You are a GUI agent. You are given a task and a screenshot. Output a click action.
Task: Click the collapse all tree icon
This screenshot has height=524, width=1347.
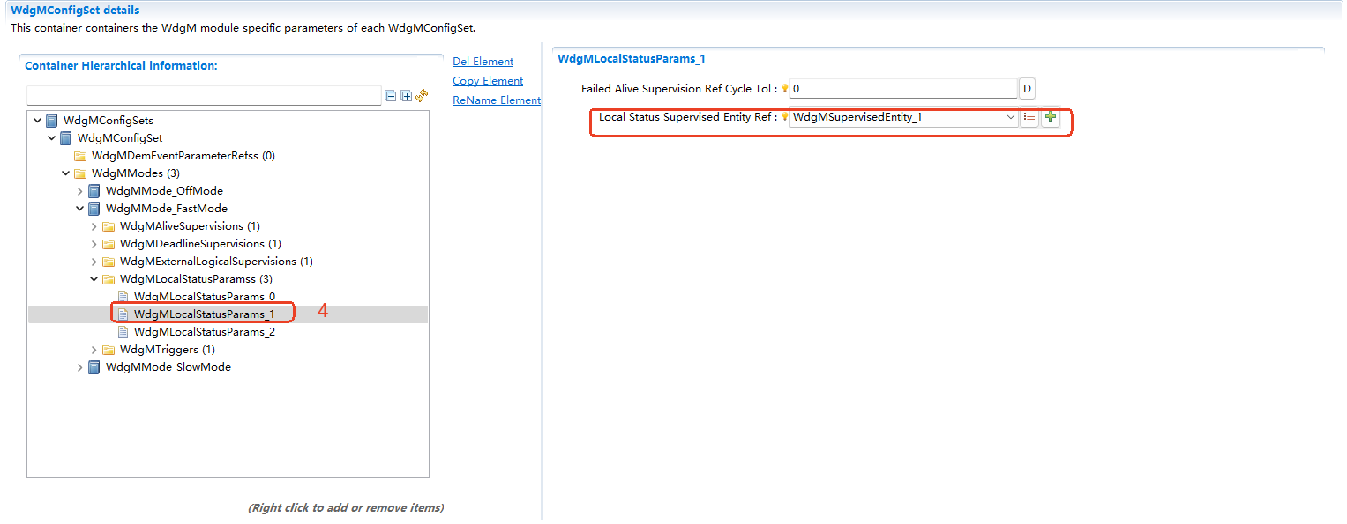pyautogui.click(x=391, y=96)
